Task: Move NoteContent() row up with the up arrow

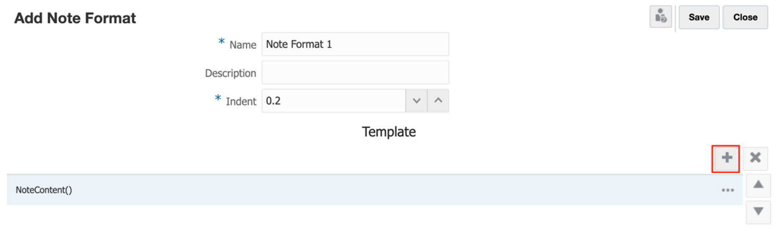Action: [758, 185]
